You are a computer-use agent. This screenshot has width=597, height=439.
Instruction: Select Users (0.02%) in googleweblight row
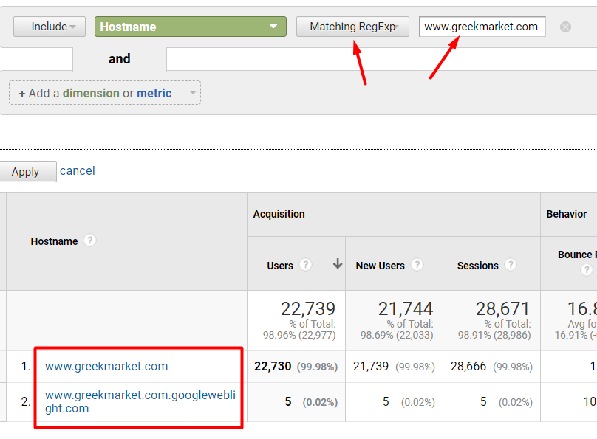[320, 402]
